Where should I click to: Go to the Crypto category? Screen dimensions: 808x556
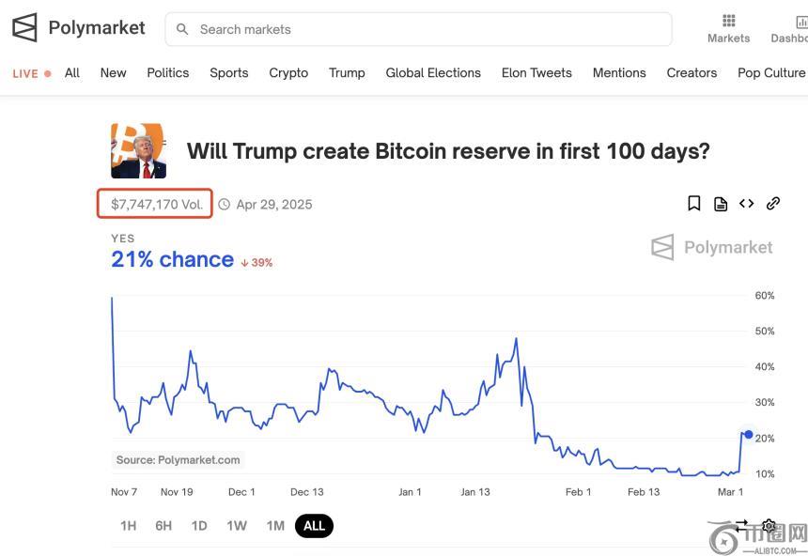tap(288, 72)
